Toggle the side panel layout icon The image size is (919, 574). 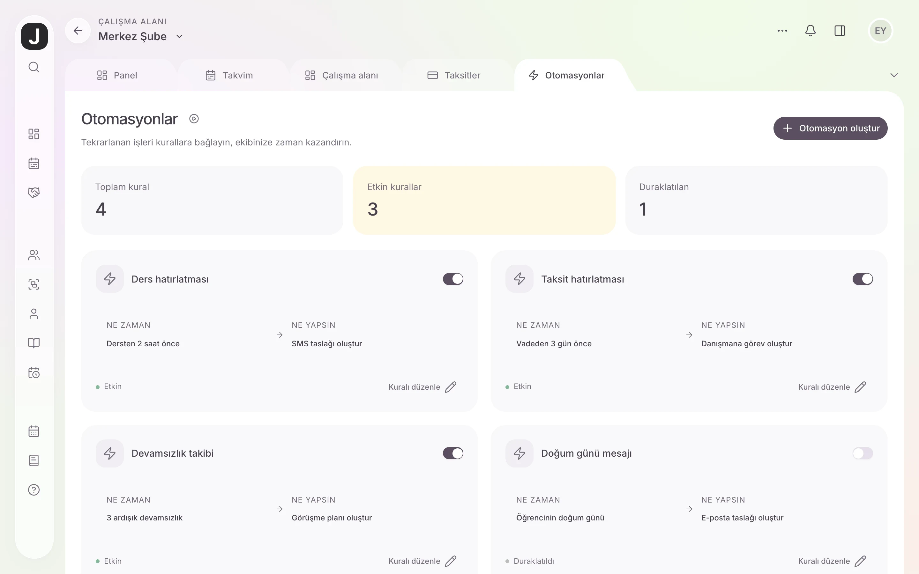pos(840,31)
